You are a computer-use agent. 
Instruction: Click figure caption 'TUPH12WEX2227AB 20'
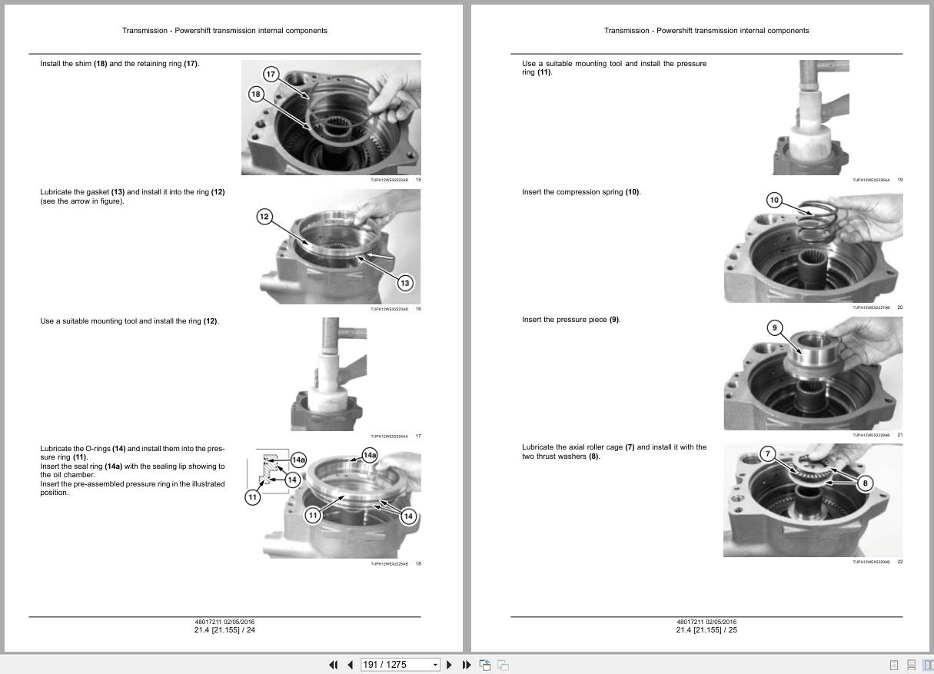point(878,307)
